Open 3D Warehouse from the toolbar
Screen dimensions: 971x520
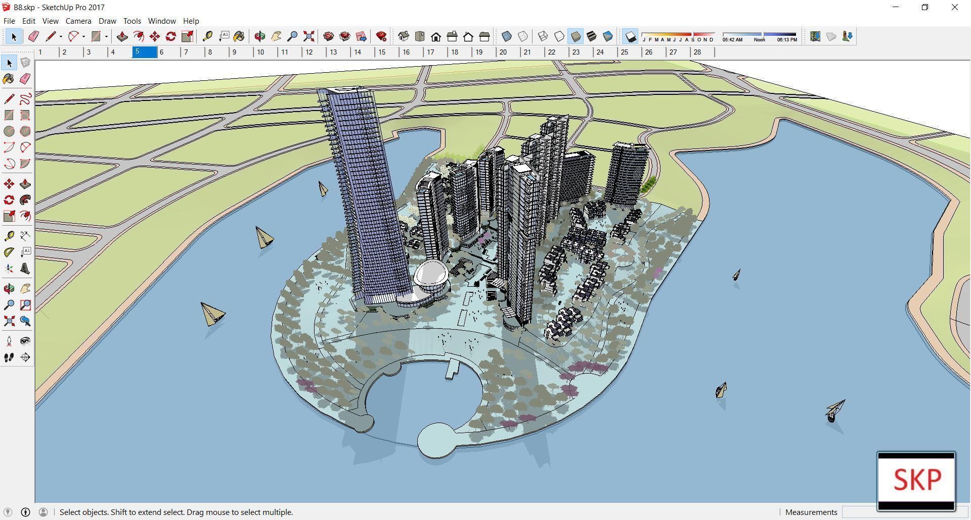point(328,36)
